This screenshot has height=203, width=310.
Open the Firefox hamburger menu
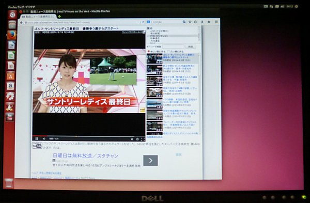(x=216, y=22)
